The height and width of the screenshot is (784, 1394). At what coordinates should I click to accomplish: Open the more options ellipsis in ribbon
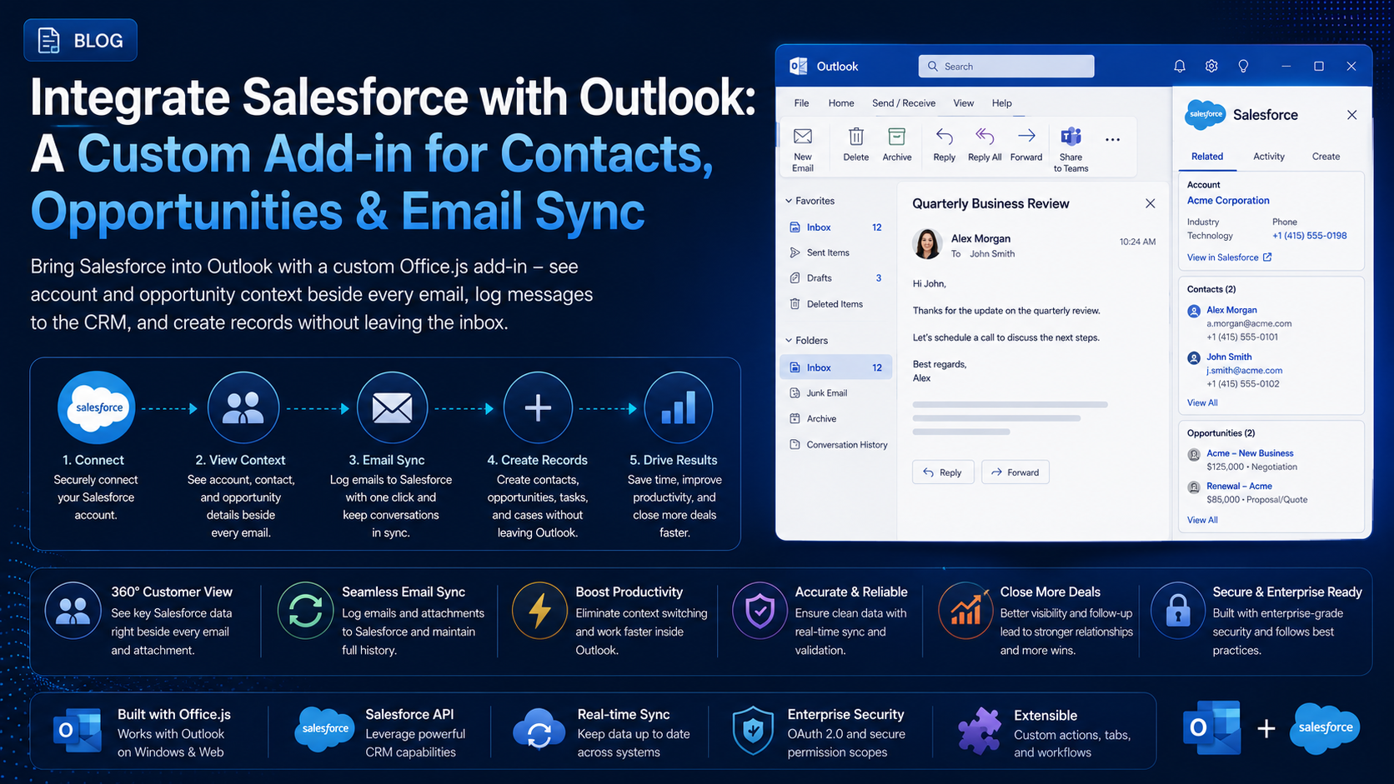coord(1112,140)
